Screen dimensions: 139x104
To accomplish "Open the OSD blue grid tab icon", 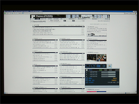I will coord(98,66).
